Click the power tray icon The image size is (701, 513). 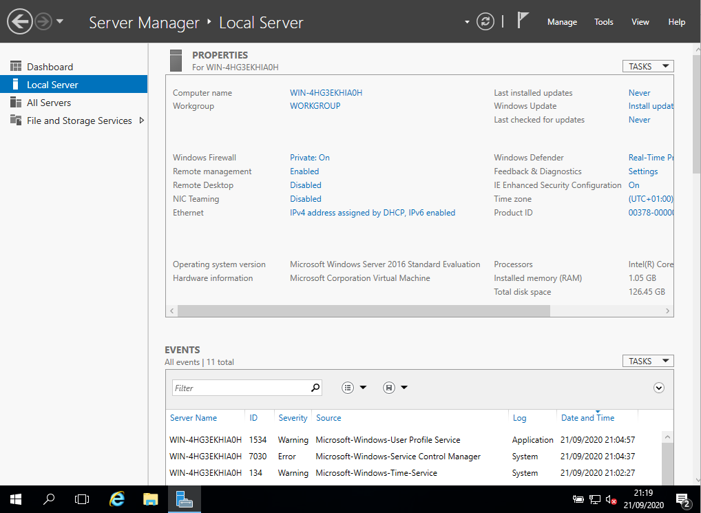[578, 499]
